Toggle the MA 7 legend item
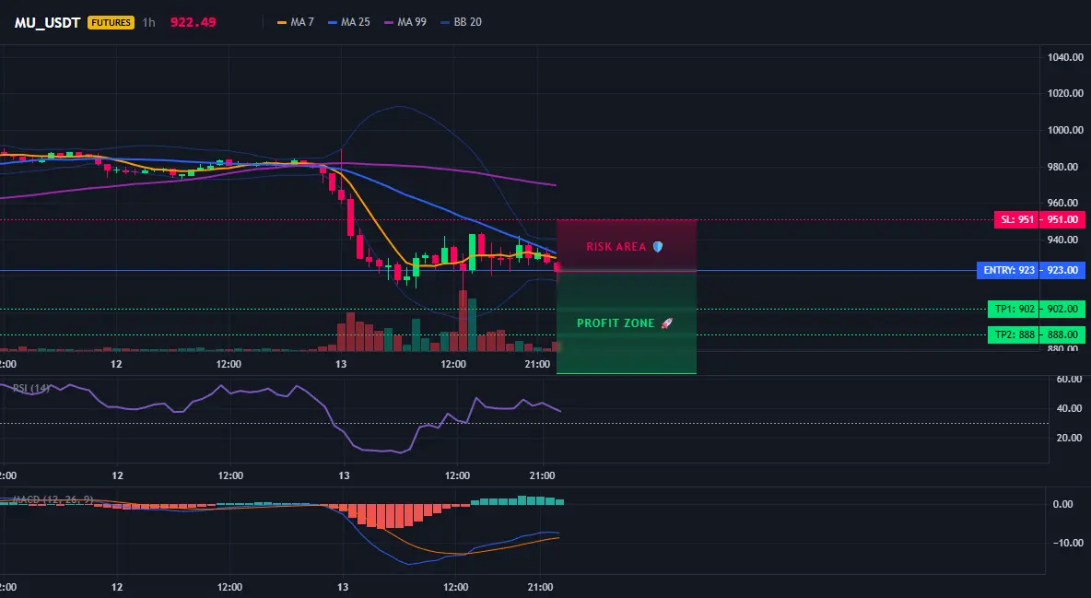Screen dimensions: 1091x598 (296, 22)
